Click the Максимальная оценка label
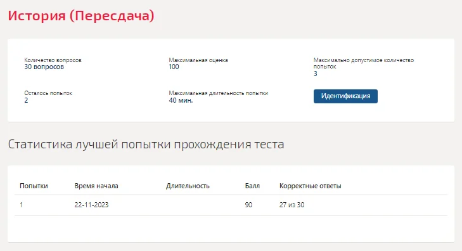Image resolution: width=462 pixels, height=251 pixels. point(198,60)
